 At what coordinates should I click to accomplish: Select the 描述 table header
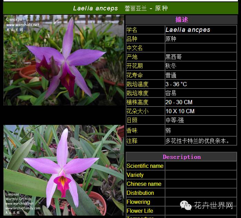(x=181, y=20)
